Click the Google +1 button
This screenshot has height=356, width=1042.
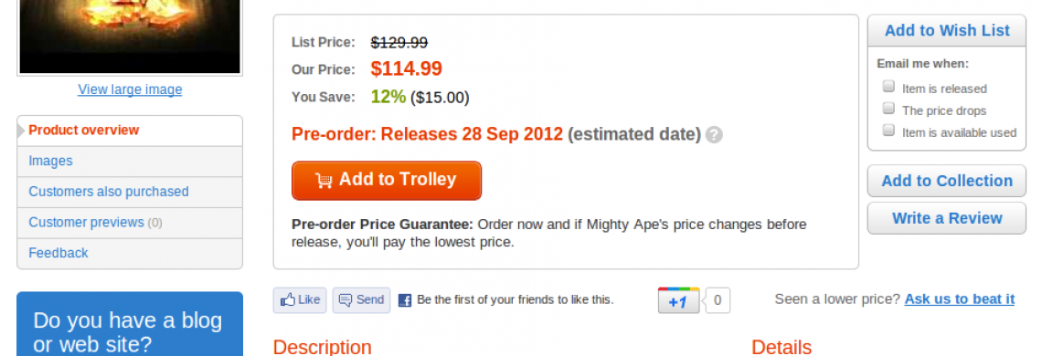[x=678, y=300]
